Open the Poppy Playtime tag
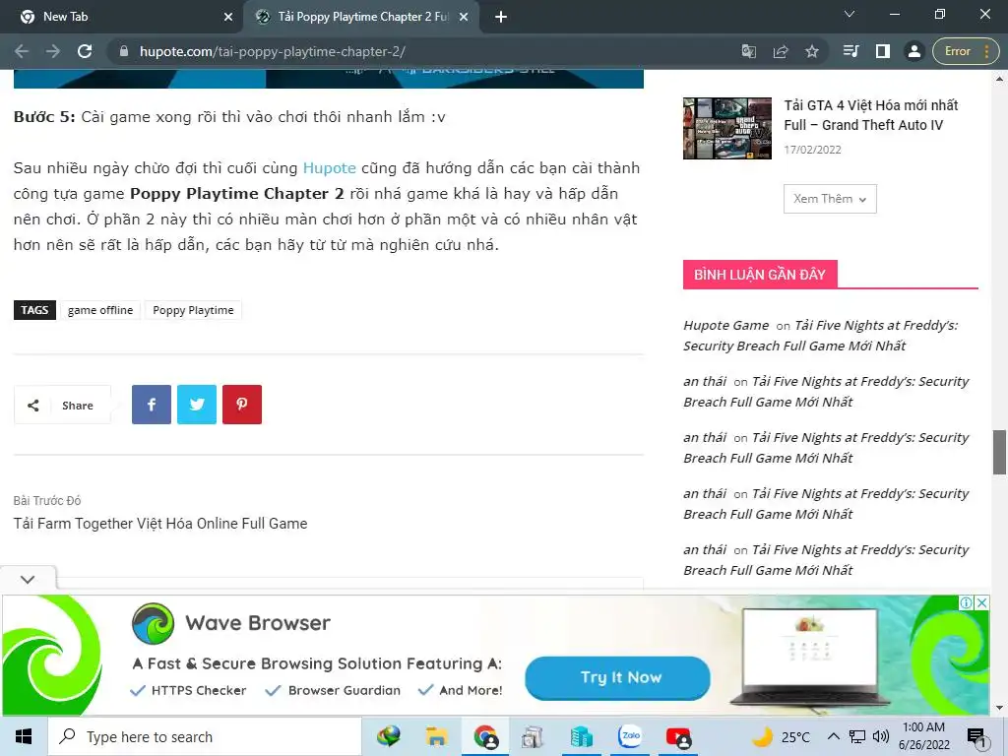 [193, 310]
